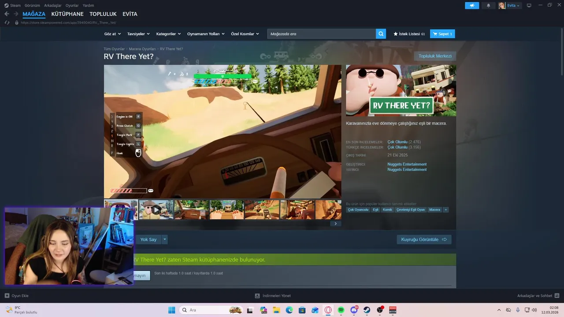The image size is (564, 317).
Task: Expand the Kategoriler dropdown
Action: coord(169,34)
